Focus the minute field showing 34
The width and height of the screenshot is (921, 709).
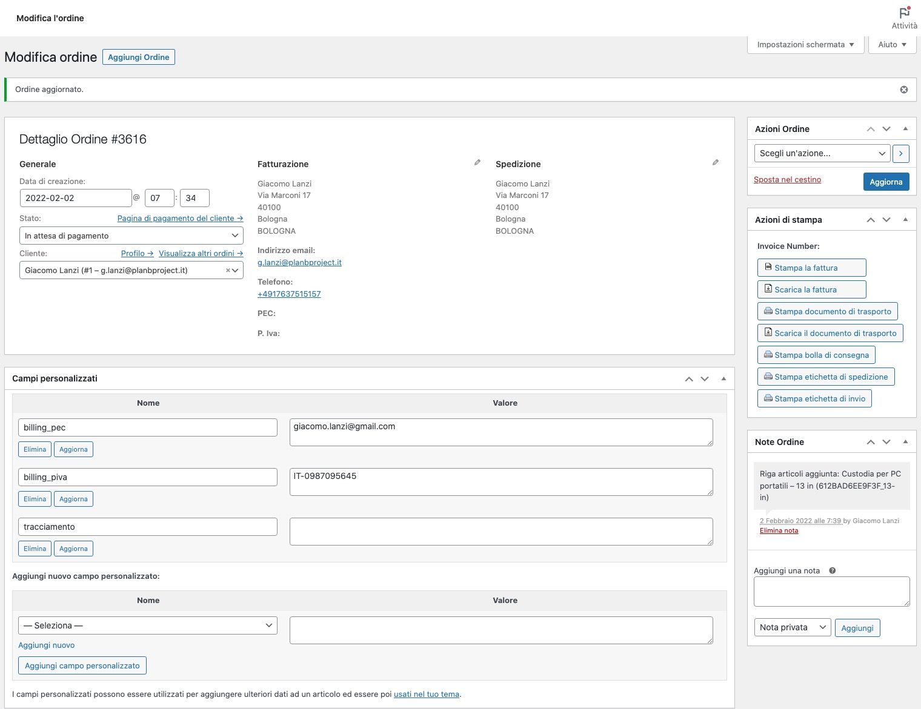[x=195, y=198]
